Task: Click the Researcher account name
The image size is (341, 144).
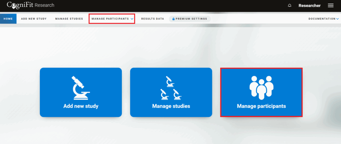Action: click(309, 6)
